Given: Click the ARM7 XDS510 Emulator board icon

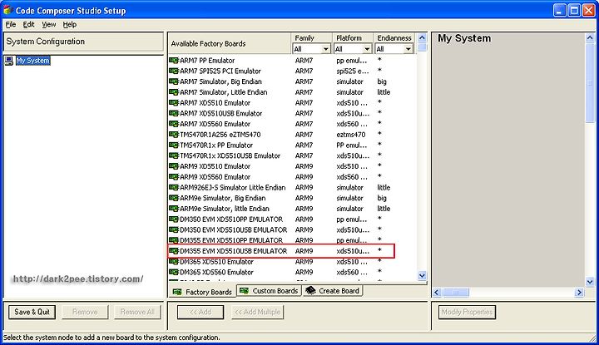Looking at the screenshot, I should point(173,102).
